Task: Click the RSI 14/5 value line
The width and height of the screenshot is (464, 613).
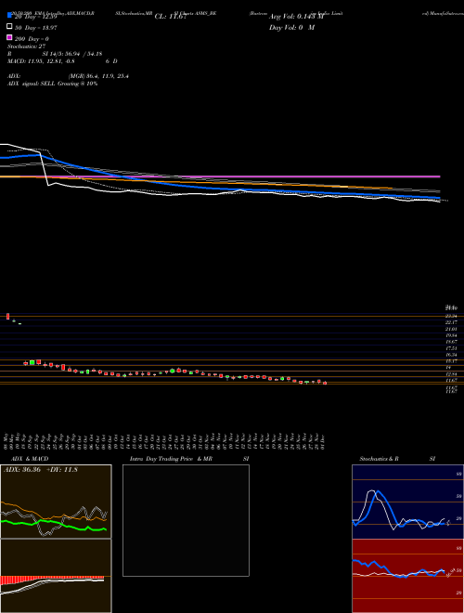Action: coord(55,54)
